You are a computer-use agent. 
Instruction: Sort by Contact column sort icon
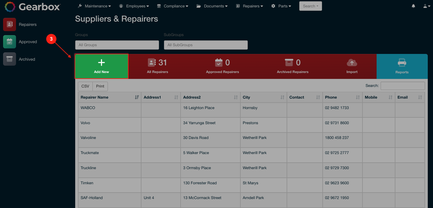coord(318,97)
